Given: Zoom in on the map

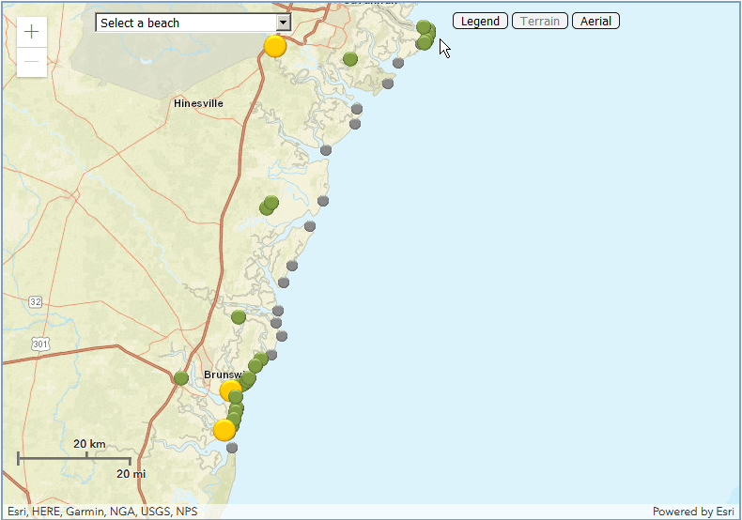Looking at the screenshot, I should (x=32, y=32).
